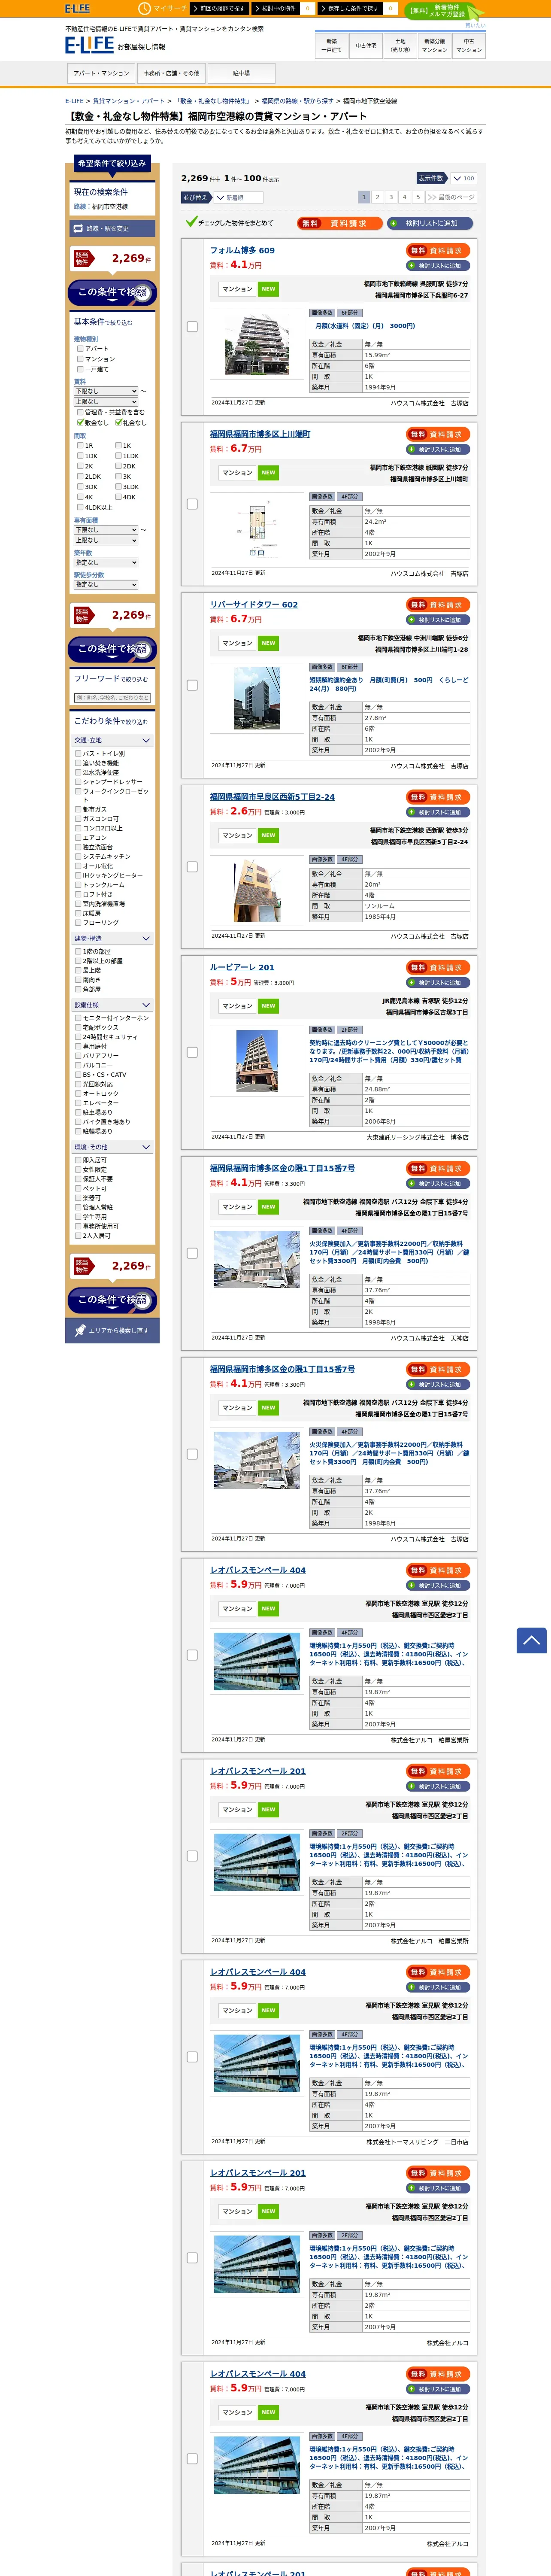The height and width of the screenshot is (2576, 551).
Task: Add リバーサイドタワー 602 to 検討リスト
Action: 438,620
